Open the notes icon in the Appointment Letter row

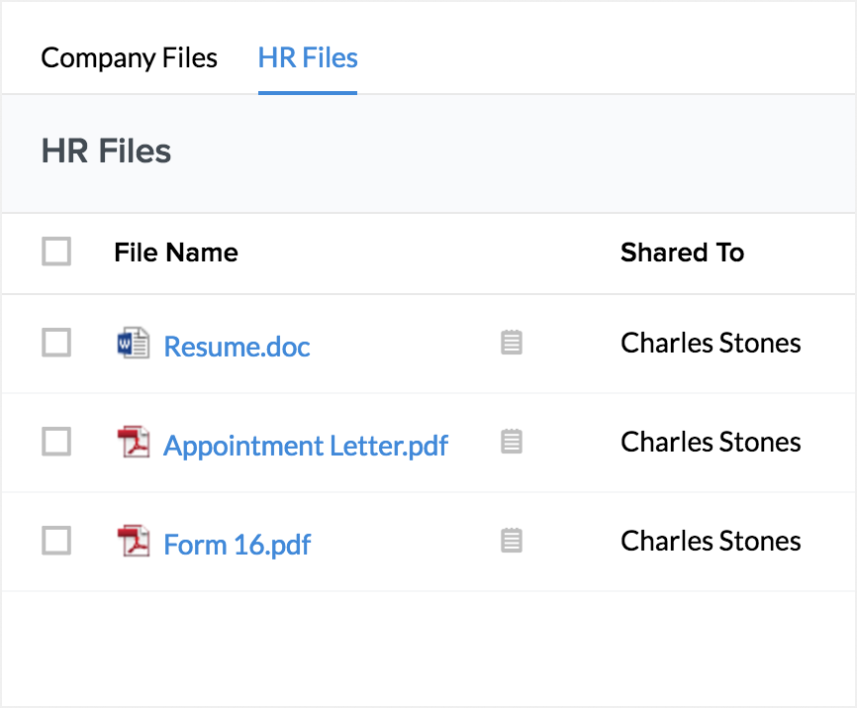[x=512, y=442]
